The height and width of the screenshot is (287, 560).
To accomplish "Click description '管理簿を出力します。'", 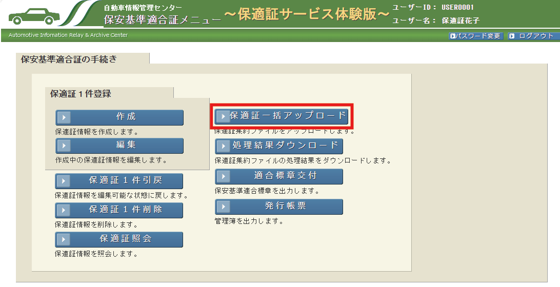I will pos(249,221).
